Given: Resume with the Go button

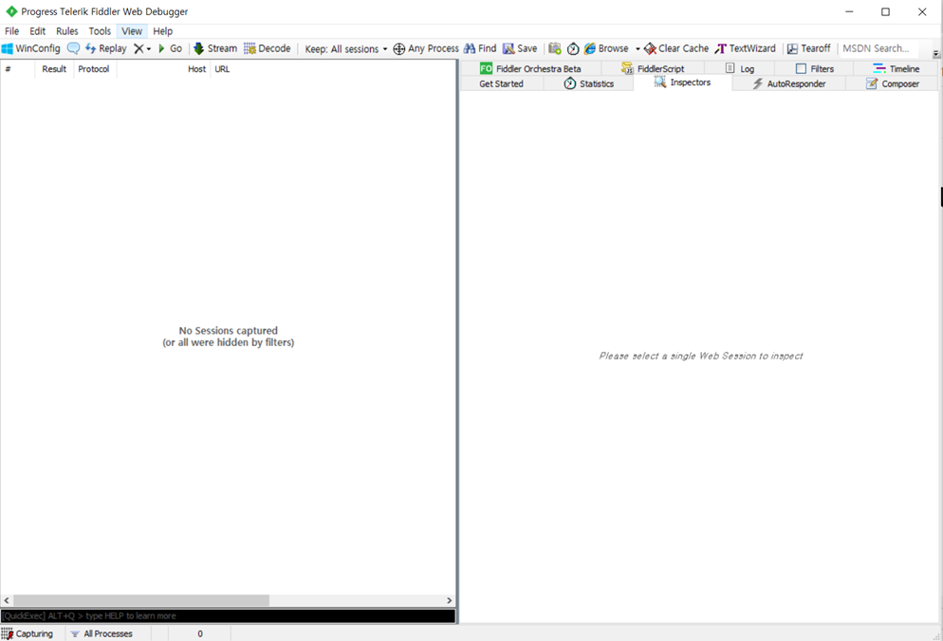Looking at the screenshot, I should 170,48.
